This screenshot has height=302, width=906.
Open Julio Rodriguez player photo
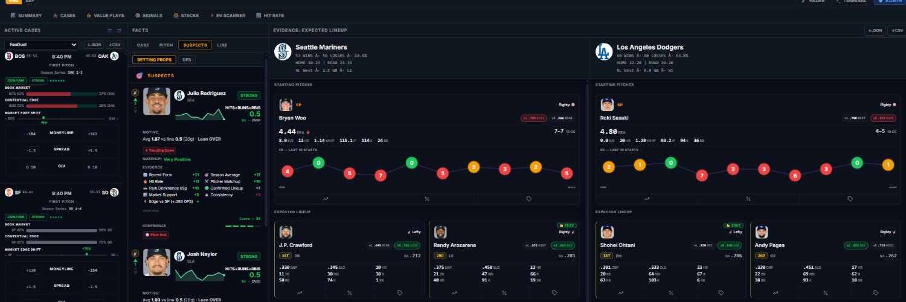(x=157, y=101)
